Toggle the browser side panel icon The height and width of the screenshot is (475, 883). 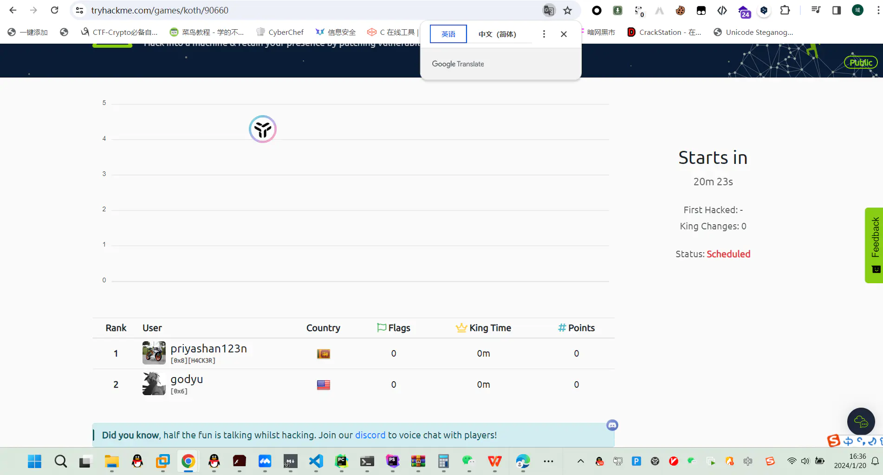coord(837,10)
